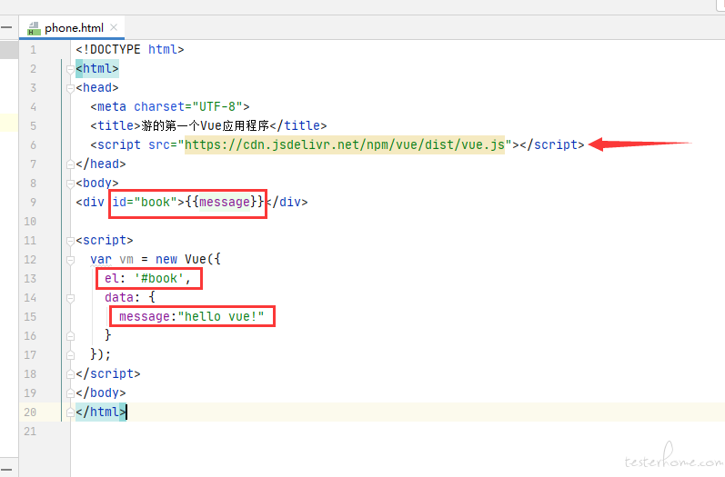Viewport: 725px width, 477px height.
Task: Place cursor on the empty line 21
Action: tap(398, 432)
